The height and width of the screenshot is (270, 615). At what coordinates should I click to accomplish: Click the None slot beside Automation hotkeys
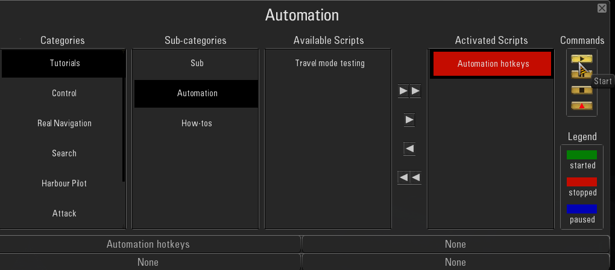(456, 245)
